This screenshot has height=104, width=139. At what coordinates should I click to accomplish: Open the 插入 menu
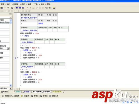click(8, 4)
